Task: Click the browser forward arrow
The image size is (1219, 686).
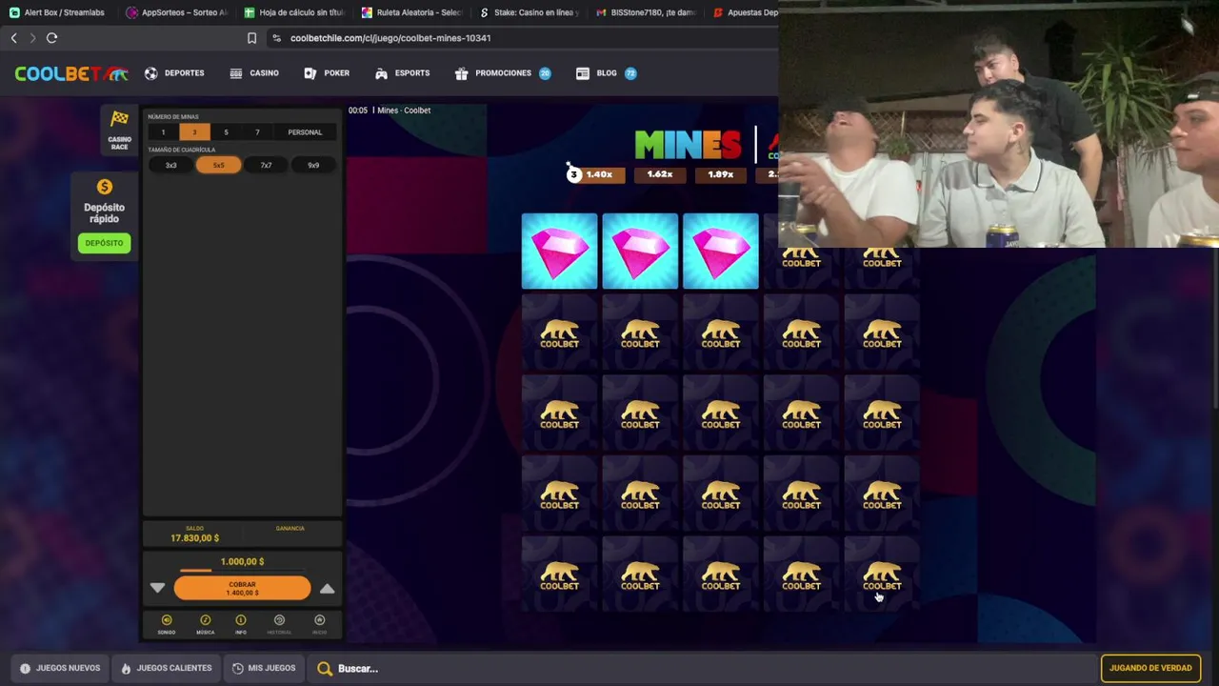Action: [x=32, y=38]
